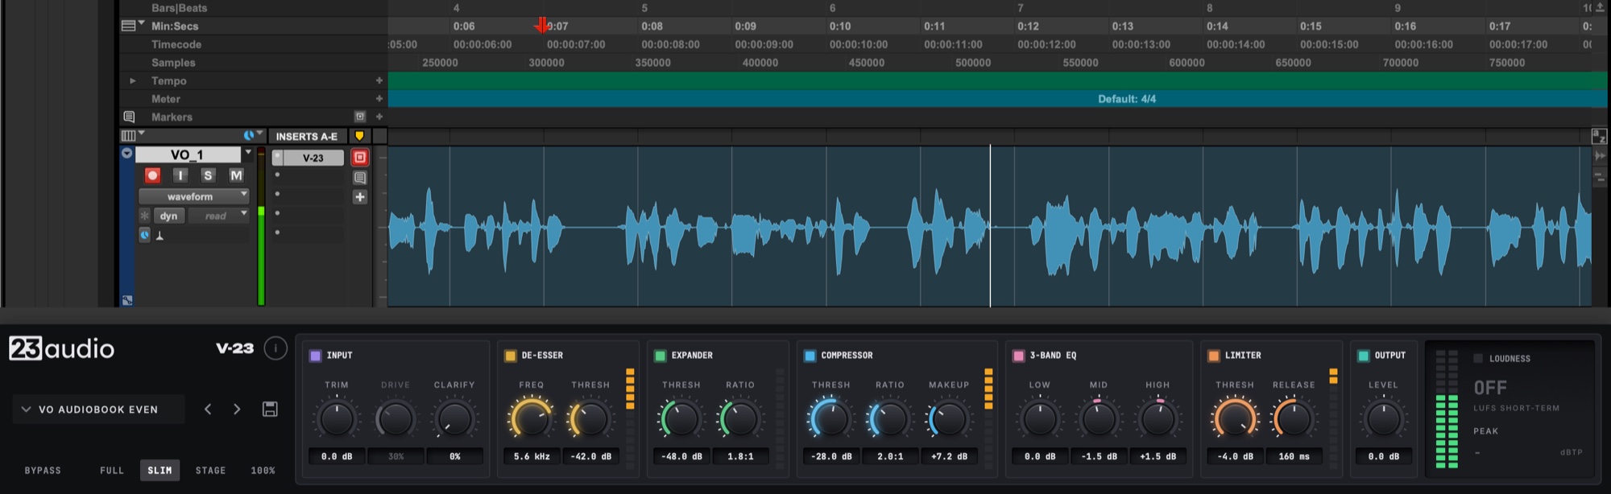Enable input monitoring (I) on VO_1
Viewport: 1611px width, 494px height.
pyautogui.click(x=180, y=175)
